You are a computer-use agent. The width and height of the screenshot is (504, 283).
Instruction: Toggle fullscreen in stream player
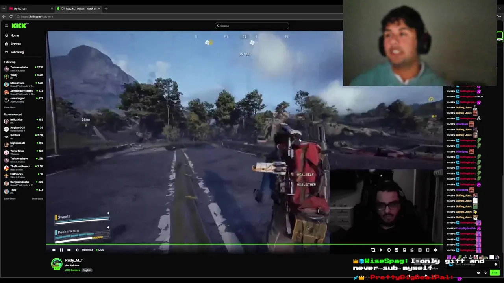coord(428,250)
